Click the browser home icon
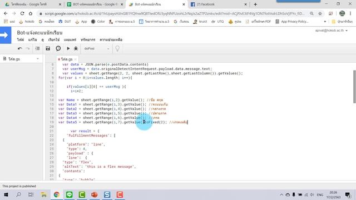 [x=31, y=13]
